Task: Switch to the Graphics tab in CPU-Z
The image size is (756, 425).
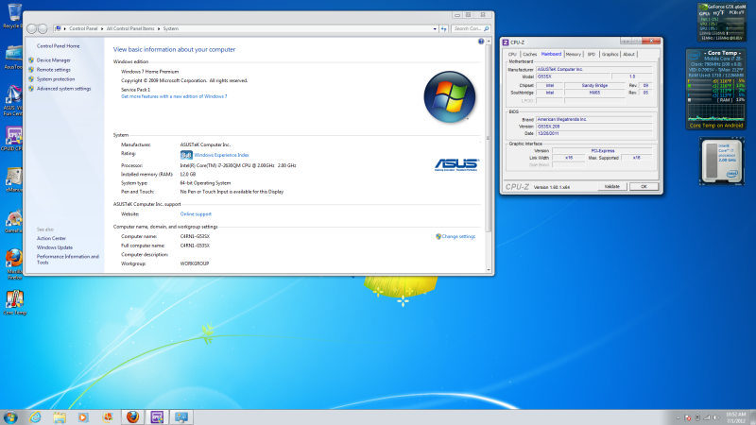Action: click(x=610, y=55)
